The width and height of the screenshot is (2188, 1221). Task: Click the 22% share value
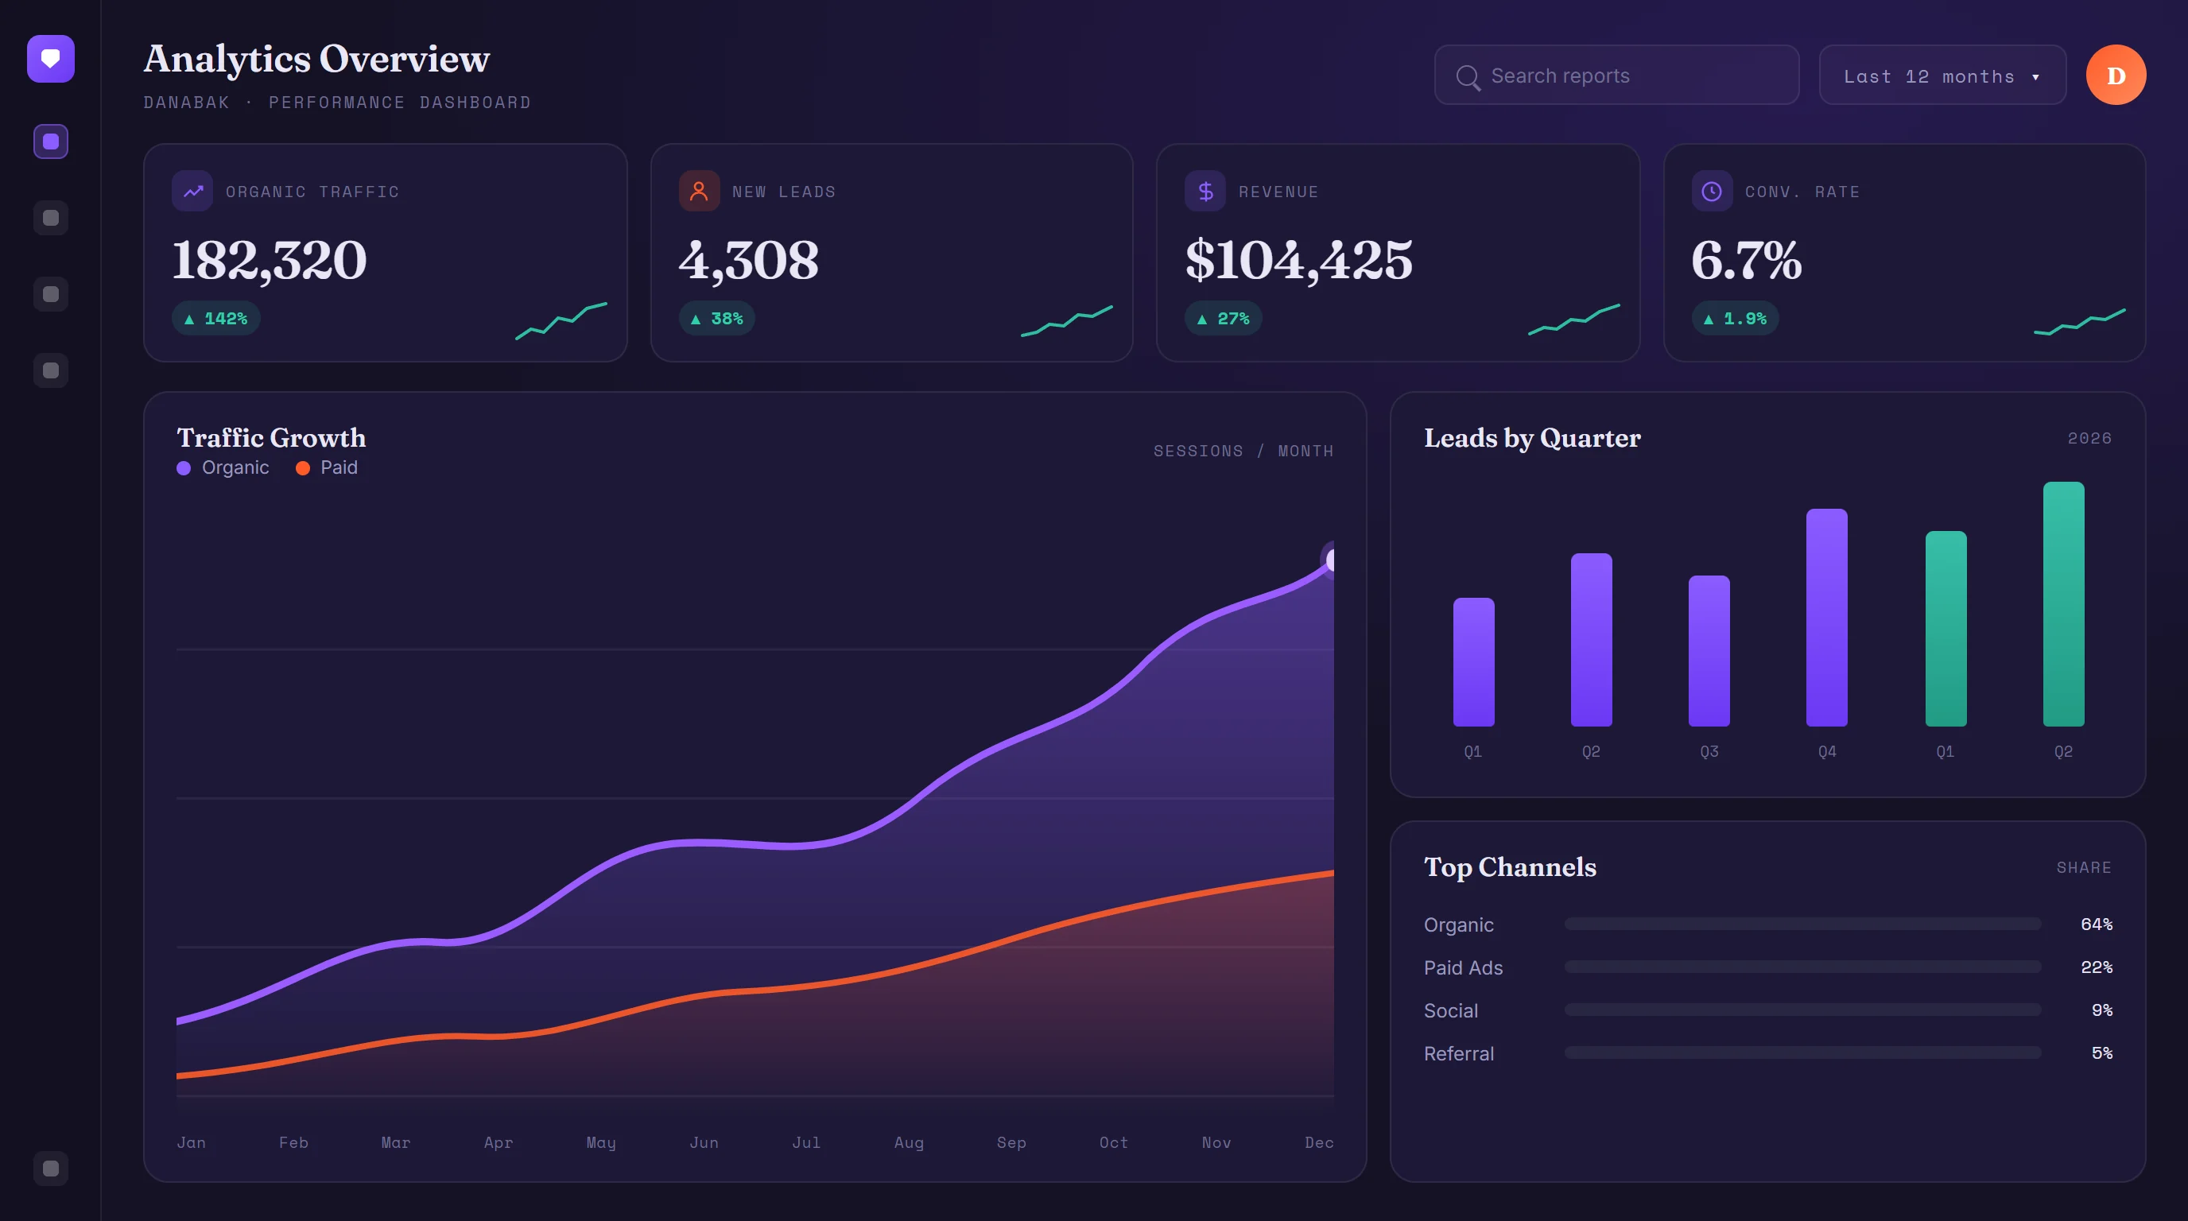pyautogui.click(x=2097, y=967)
